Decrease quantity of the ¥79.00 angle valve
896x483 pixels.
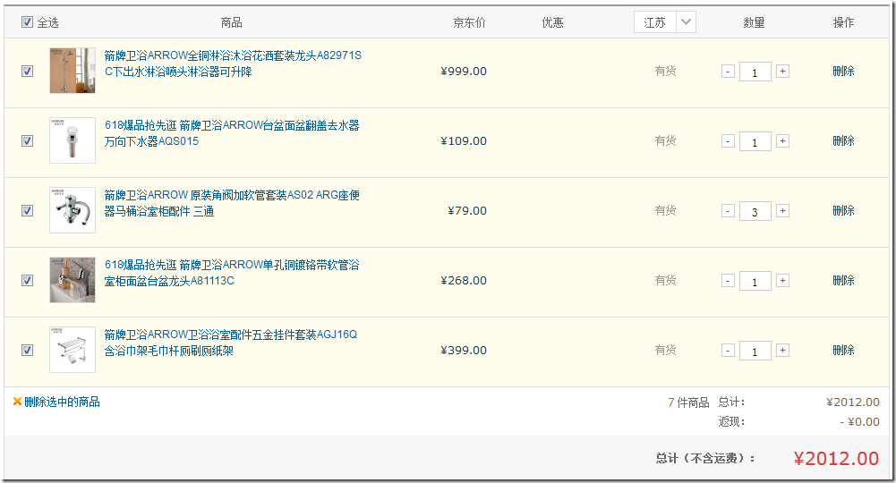[728, 211]
